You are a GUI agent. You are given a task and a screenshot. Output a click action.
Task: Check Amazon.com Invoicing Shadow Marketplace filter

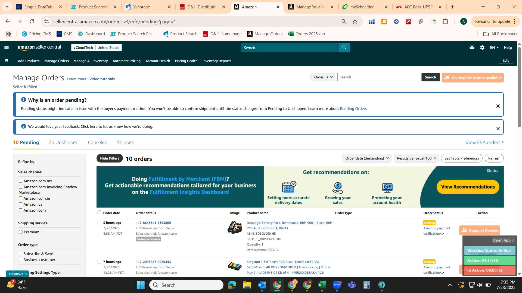[20, 187]
